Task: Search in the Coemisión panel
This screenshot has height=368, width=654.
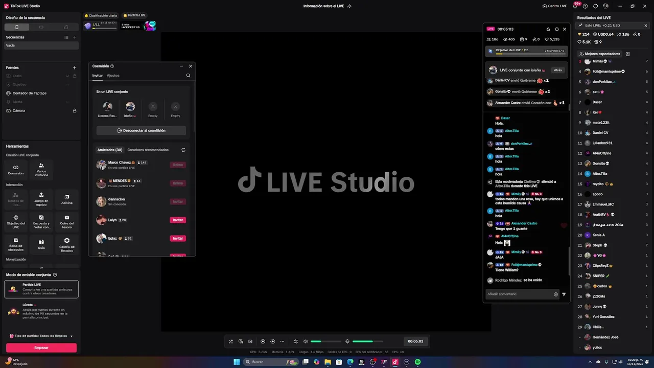Action: click(188, 76)
